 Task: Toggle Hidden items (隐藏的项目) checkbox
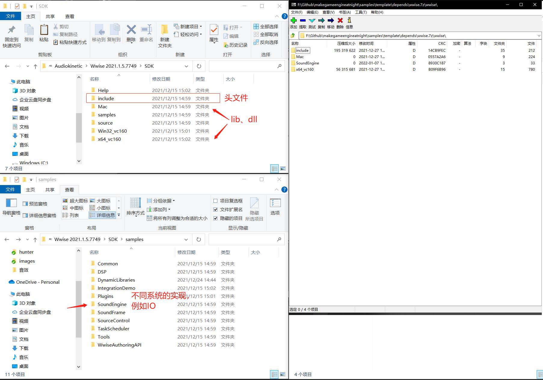[215, 218]
